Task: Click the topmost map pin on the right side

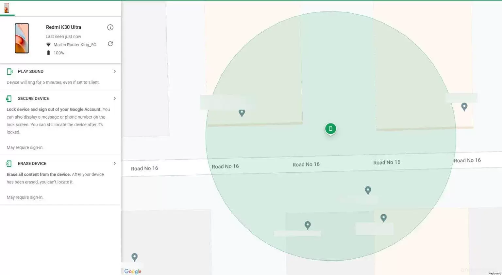Action: coord(464,107)
